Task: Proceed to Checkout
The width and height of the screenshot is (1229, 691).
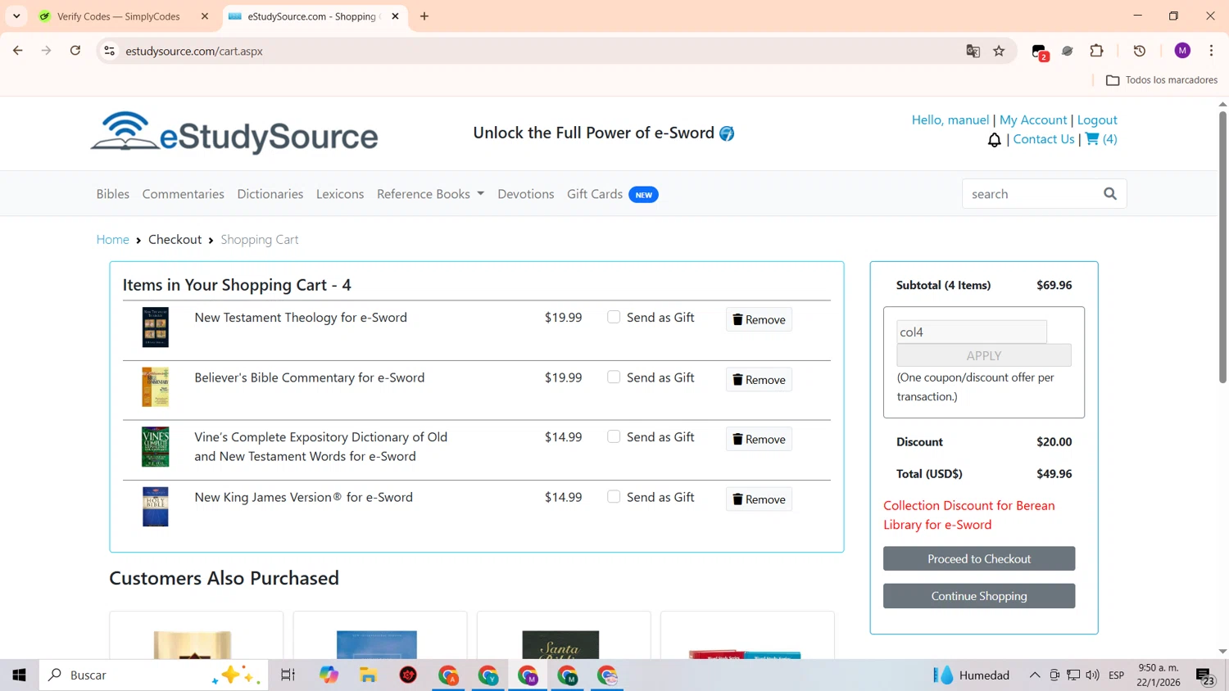Action: point(979,558)
